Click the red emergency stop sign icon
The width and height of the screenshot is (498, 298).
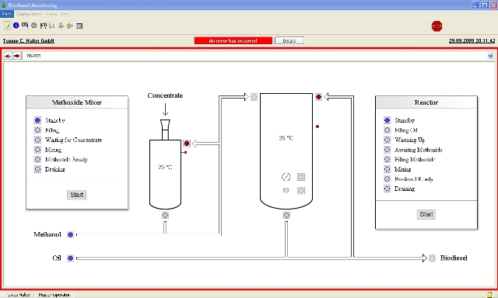[437, 26]
